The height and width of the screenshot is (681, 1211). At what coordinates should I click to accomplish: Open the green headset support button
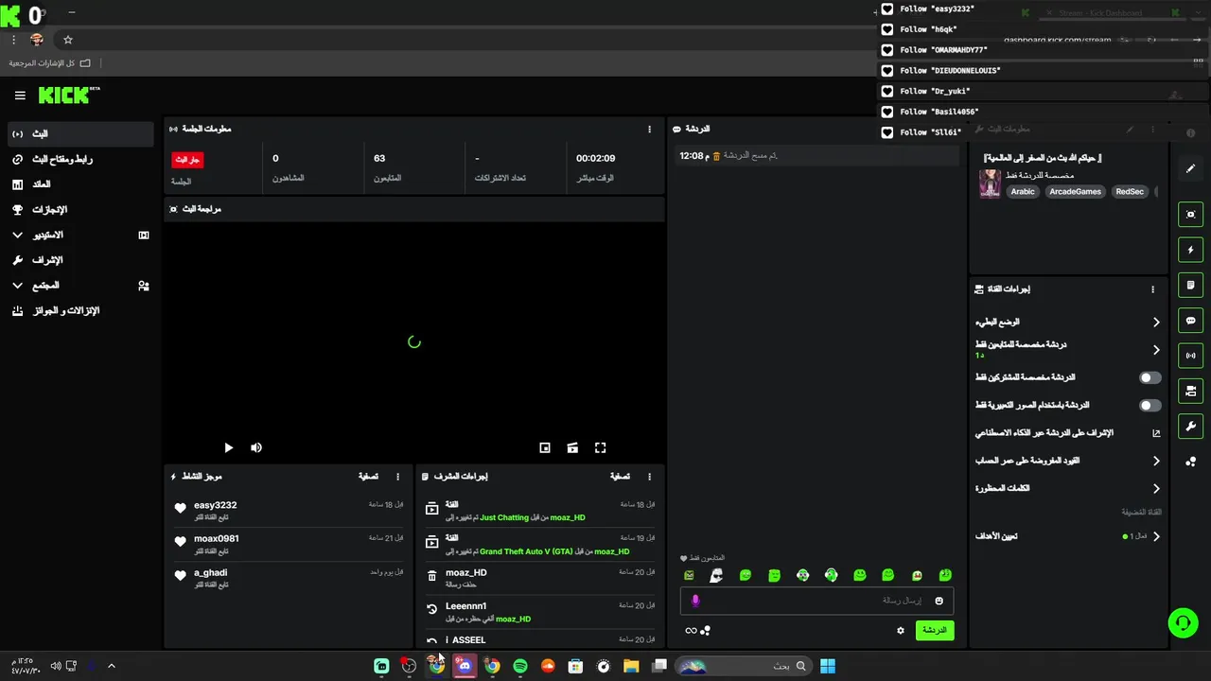1183,622
